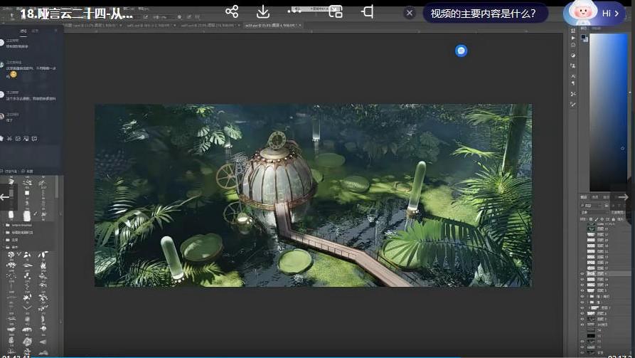635x358 pixels.
Task: Click the "视频的主要内容是什么?" suggestion
Action: (484, 13)
